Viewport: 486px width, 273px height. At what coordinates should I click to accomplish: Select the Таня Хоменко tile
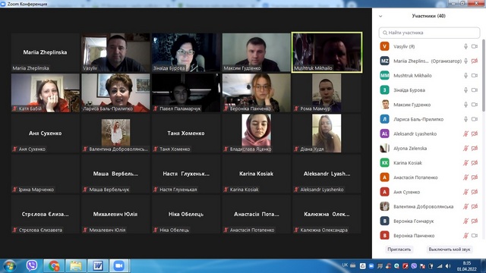point(186,133)
